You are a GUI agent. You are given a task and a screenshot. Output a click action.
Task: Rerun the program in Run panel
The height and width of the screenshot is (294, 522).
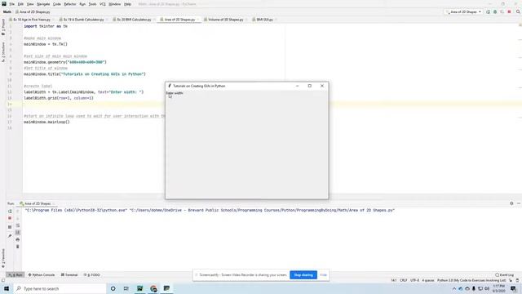pyautogui.click(x=10, y=211)
